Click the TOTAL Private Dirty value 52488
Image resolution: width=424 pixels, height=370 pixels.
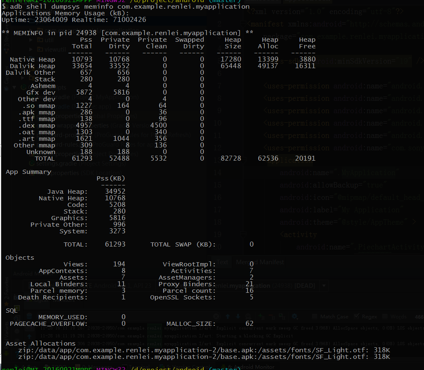119,159
